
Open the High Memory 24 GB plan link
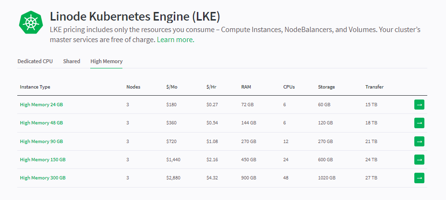click(42, 104)
